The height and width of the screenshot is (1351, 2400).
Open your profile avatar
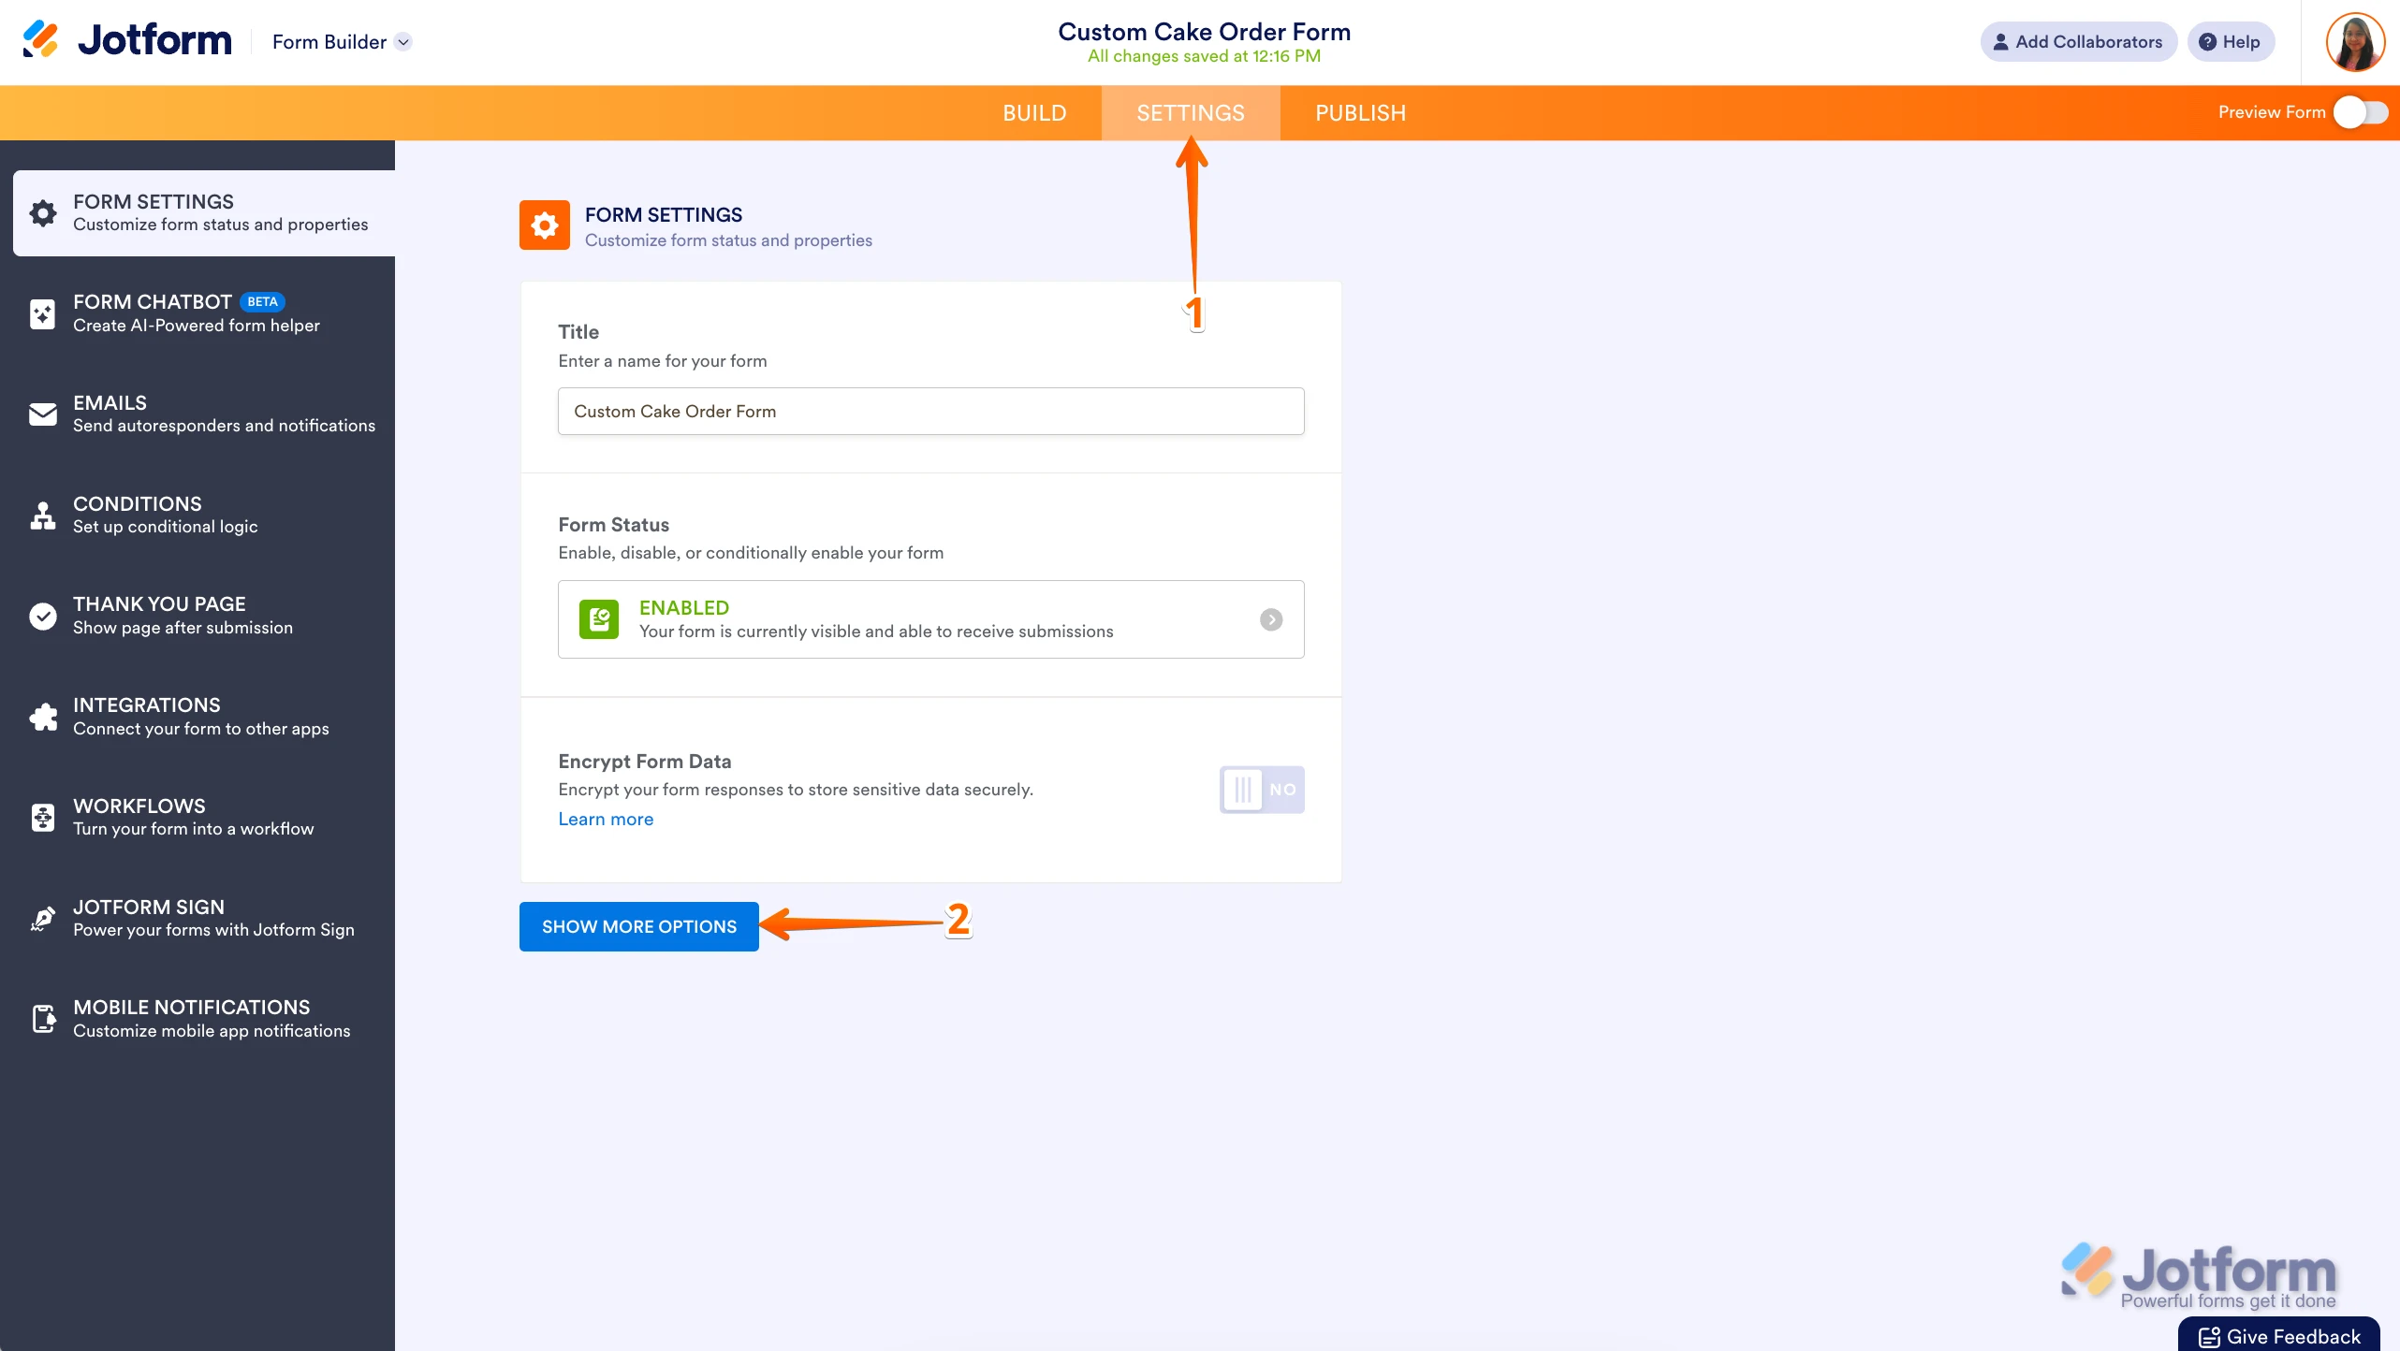click(x=2355, y=41)
